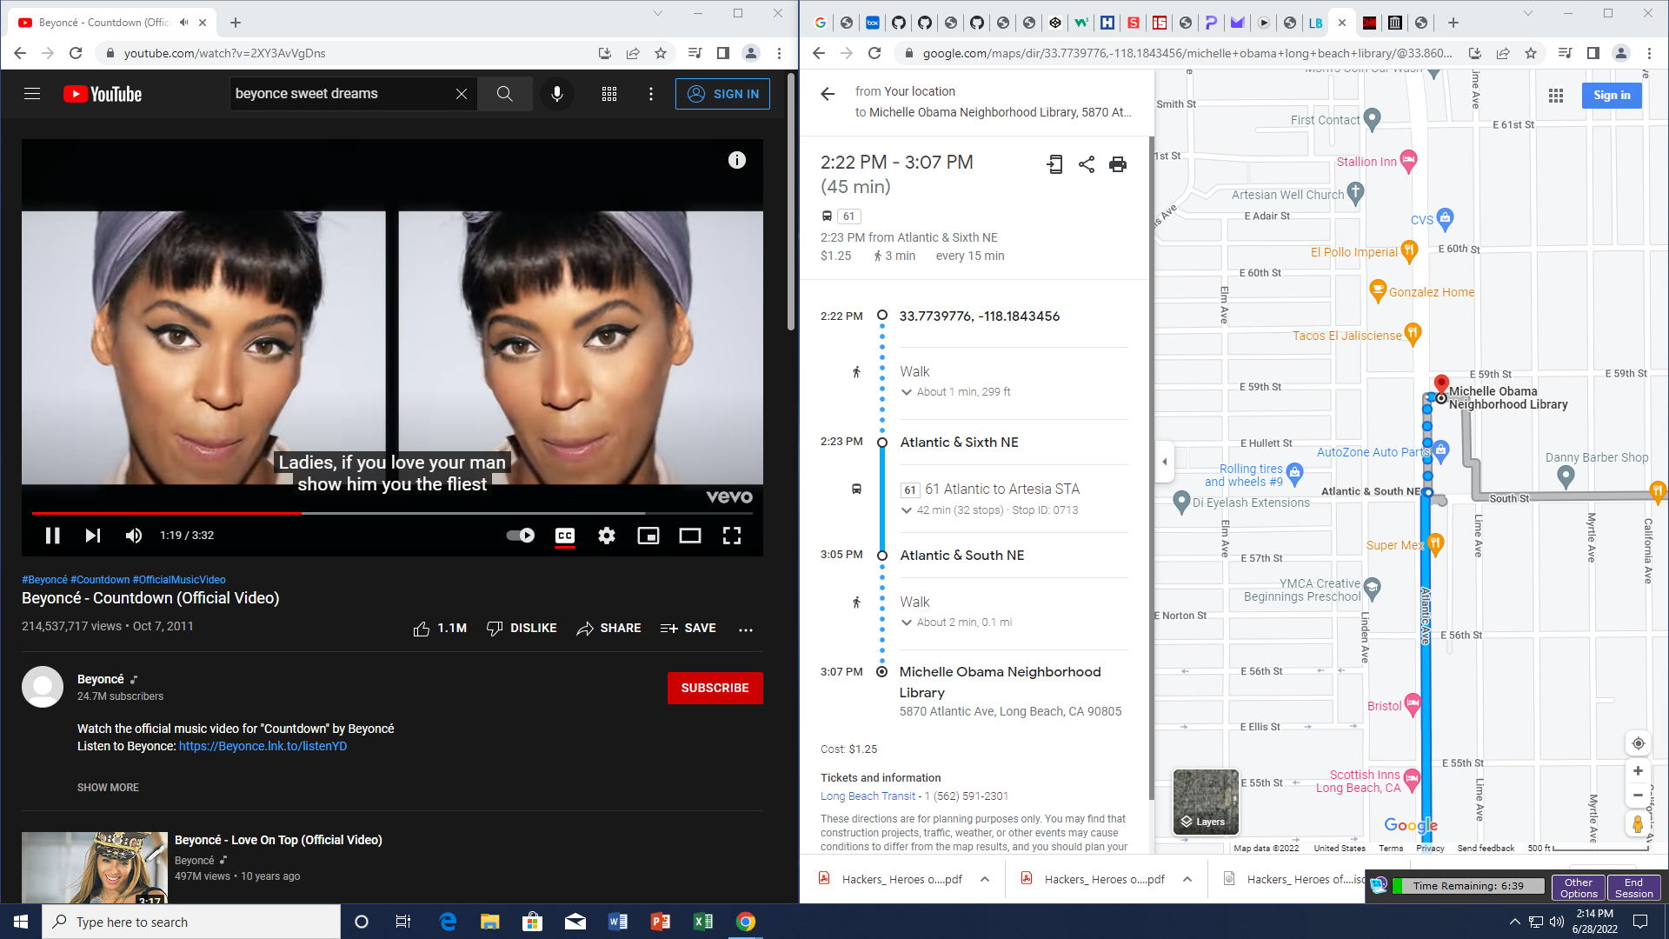Pause the YouTube video
Viewport: 1669px width, 939px height.
tap(52, 536)
